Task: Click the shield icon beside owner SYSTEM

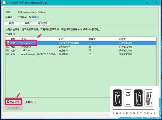Action: (30, 17)
